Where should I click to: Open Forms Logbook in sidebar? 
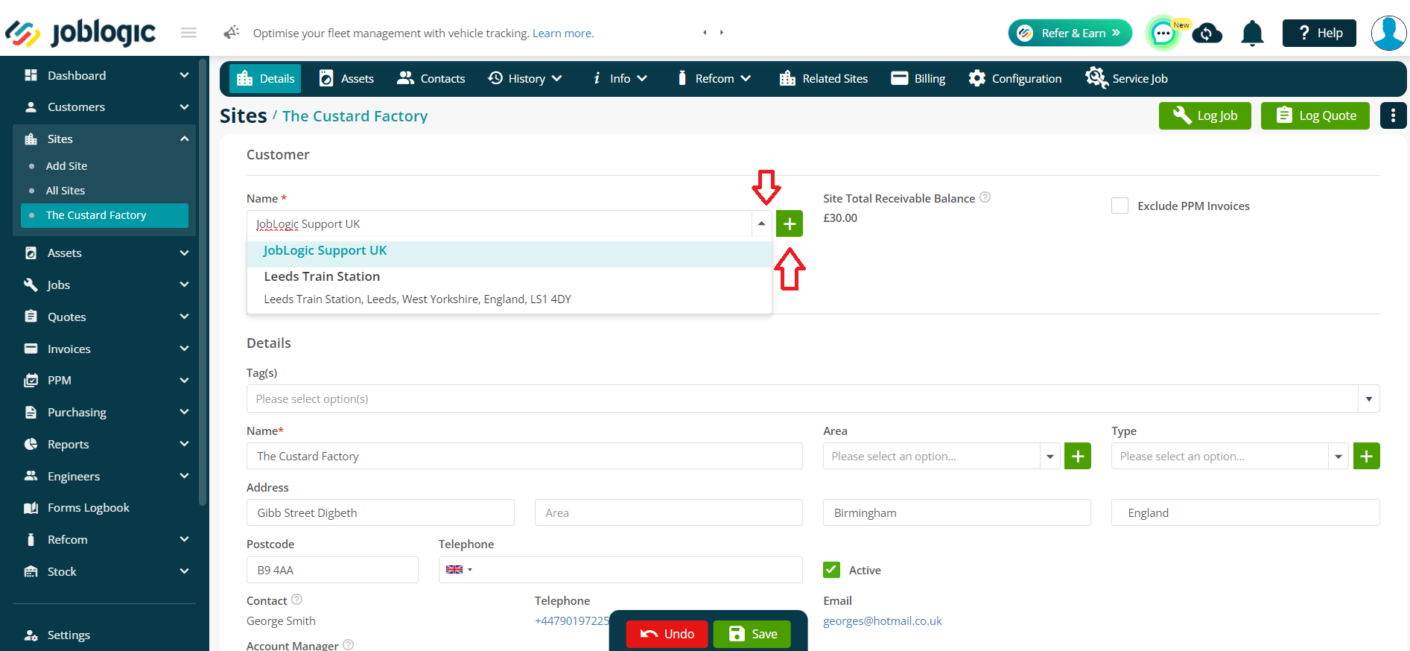(88, 507)
